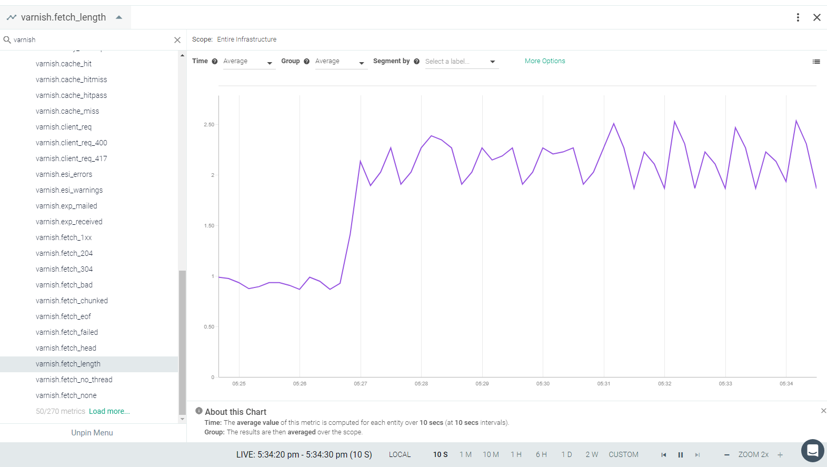827x467 pixels.
Task: Select the 1 H time range
Action: click(516, 454)
